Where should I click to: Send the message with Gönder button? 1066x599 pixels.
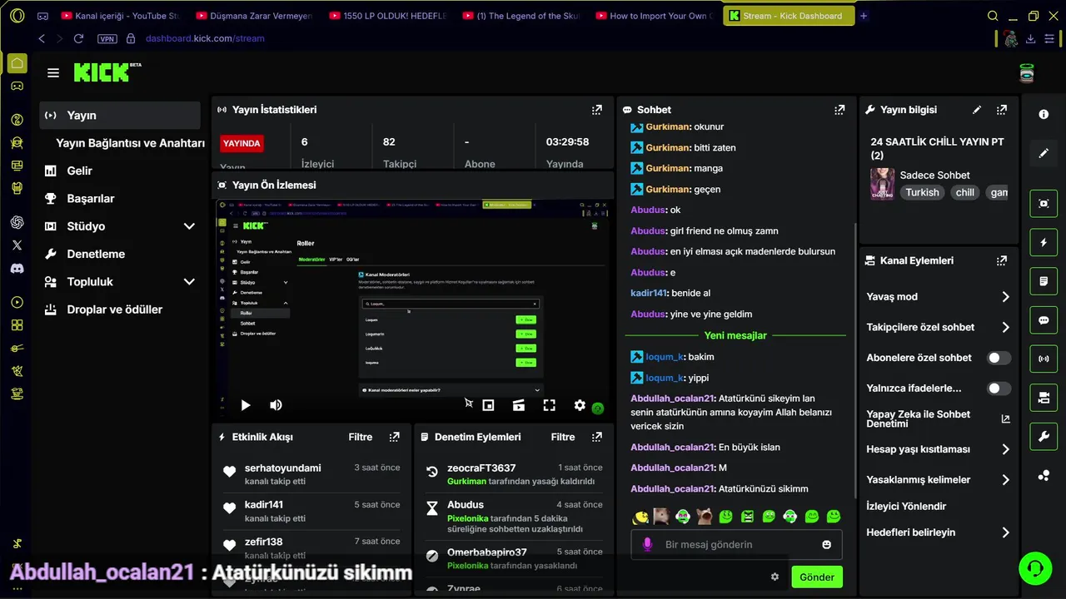(817, 577)
